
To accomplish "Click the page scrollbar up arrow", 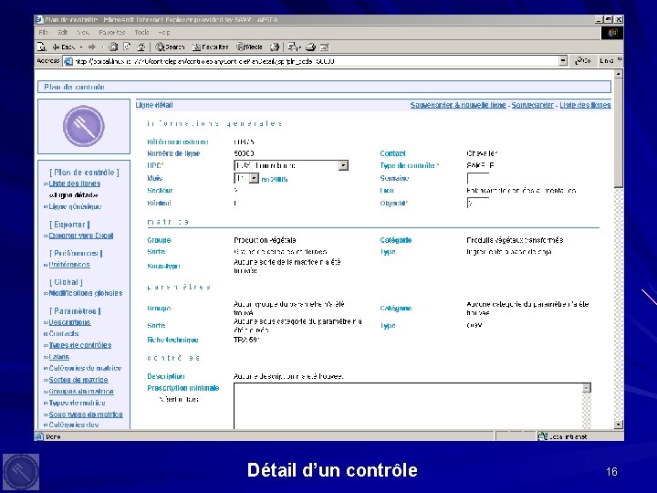I will point(619,74).
